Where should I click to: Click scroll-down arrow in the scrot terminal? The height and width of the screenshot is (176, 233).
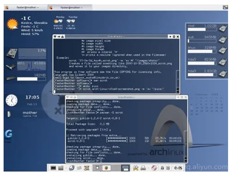[178, 92]
